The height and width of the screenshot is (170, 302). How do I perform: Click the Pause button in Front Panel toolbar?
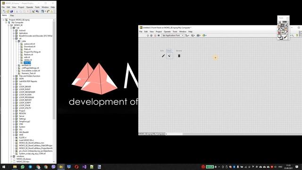159,35
